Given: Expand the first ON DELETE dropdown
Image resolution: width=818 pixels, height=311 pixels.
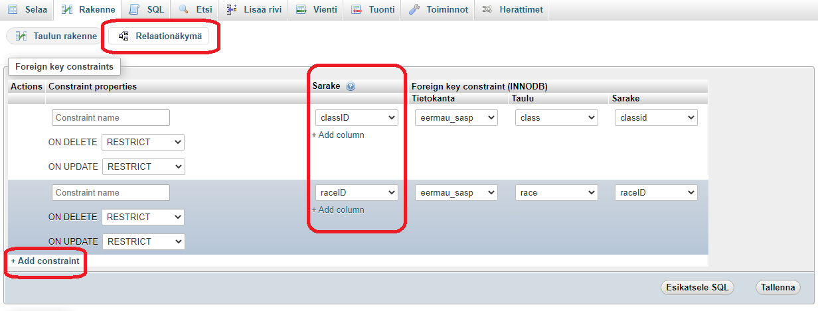Looking at the screenshot, I should coord(143,142).
